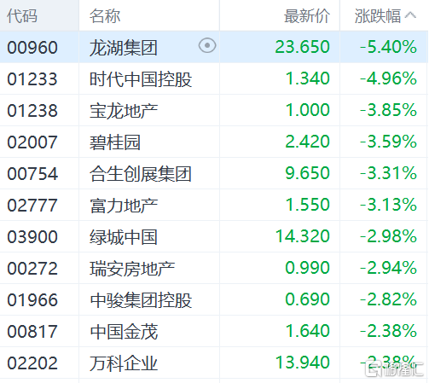Toggle sort arrow beside 涨跌幅 header
The image size is (429, 383).
(x=410, y=15)
